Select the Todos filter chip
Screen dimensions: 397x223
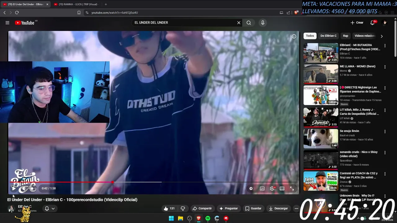pyautogui.click(x=310, y=36)
